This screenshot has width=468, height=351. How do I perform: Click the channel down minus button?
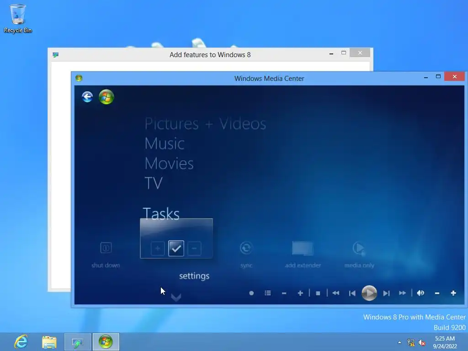point(284,293)
